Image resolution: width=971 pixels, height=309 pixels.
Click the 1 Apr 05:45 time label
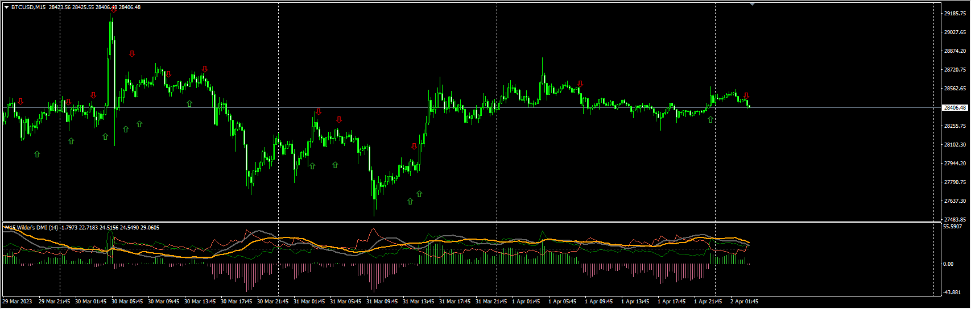[563, 302]
